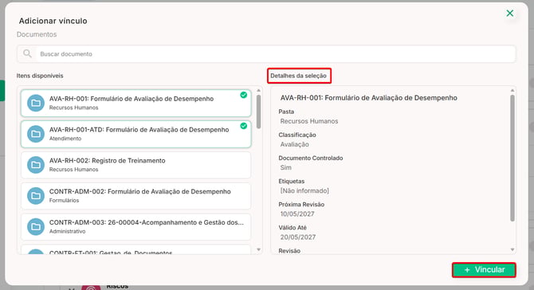Screen dimensions: 534x290
Task: Click the Documentos subtitle
Action: pos(37,34)
